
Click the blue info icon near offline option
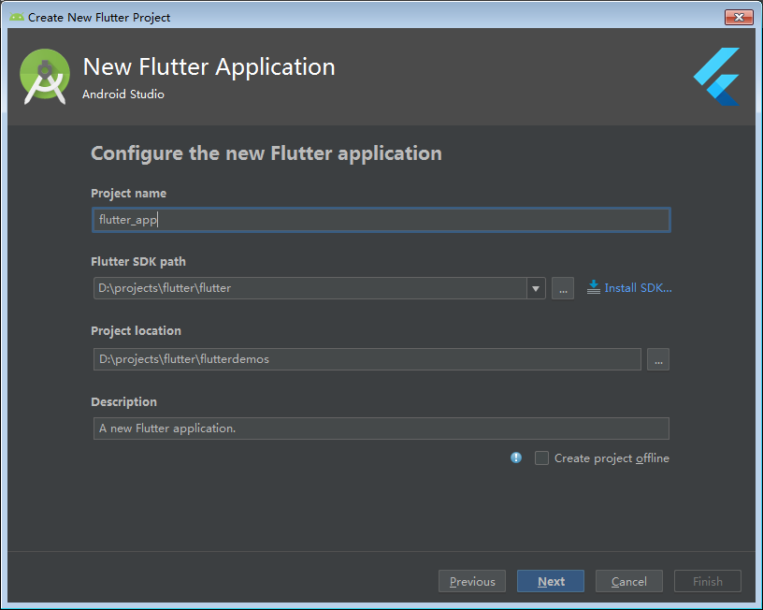pos(516,457)
